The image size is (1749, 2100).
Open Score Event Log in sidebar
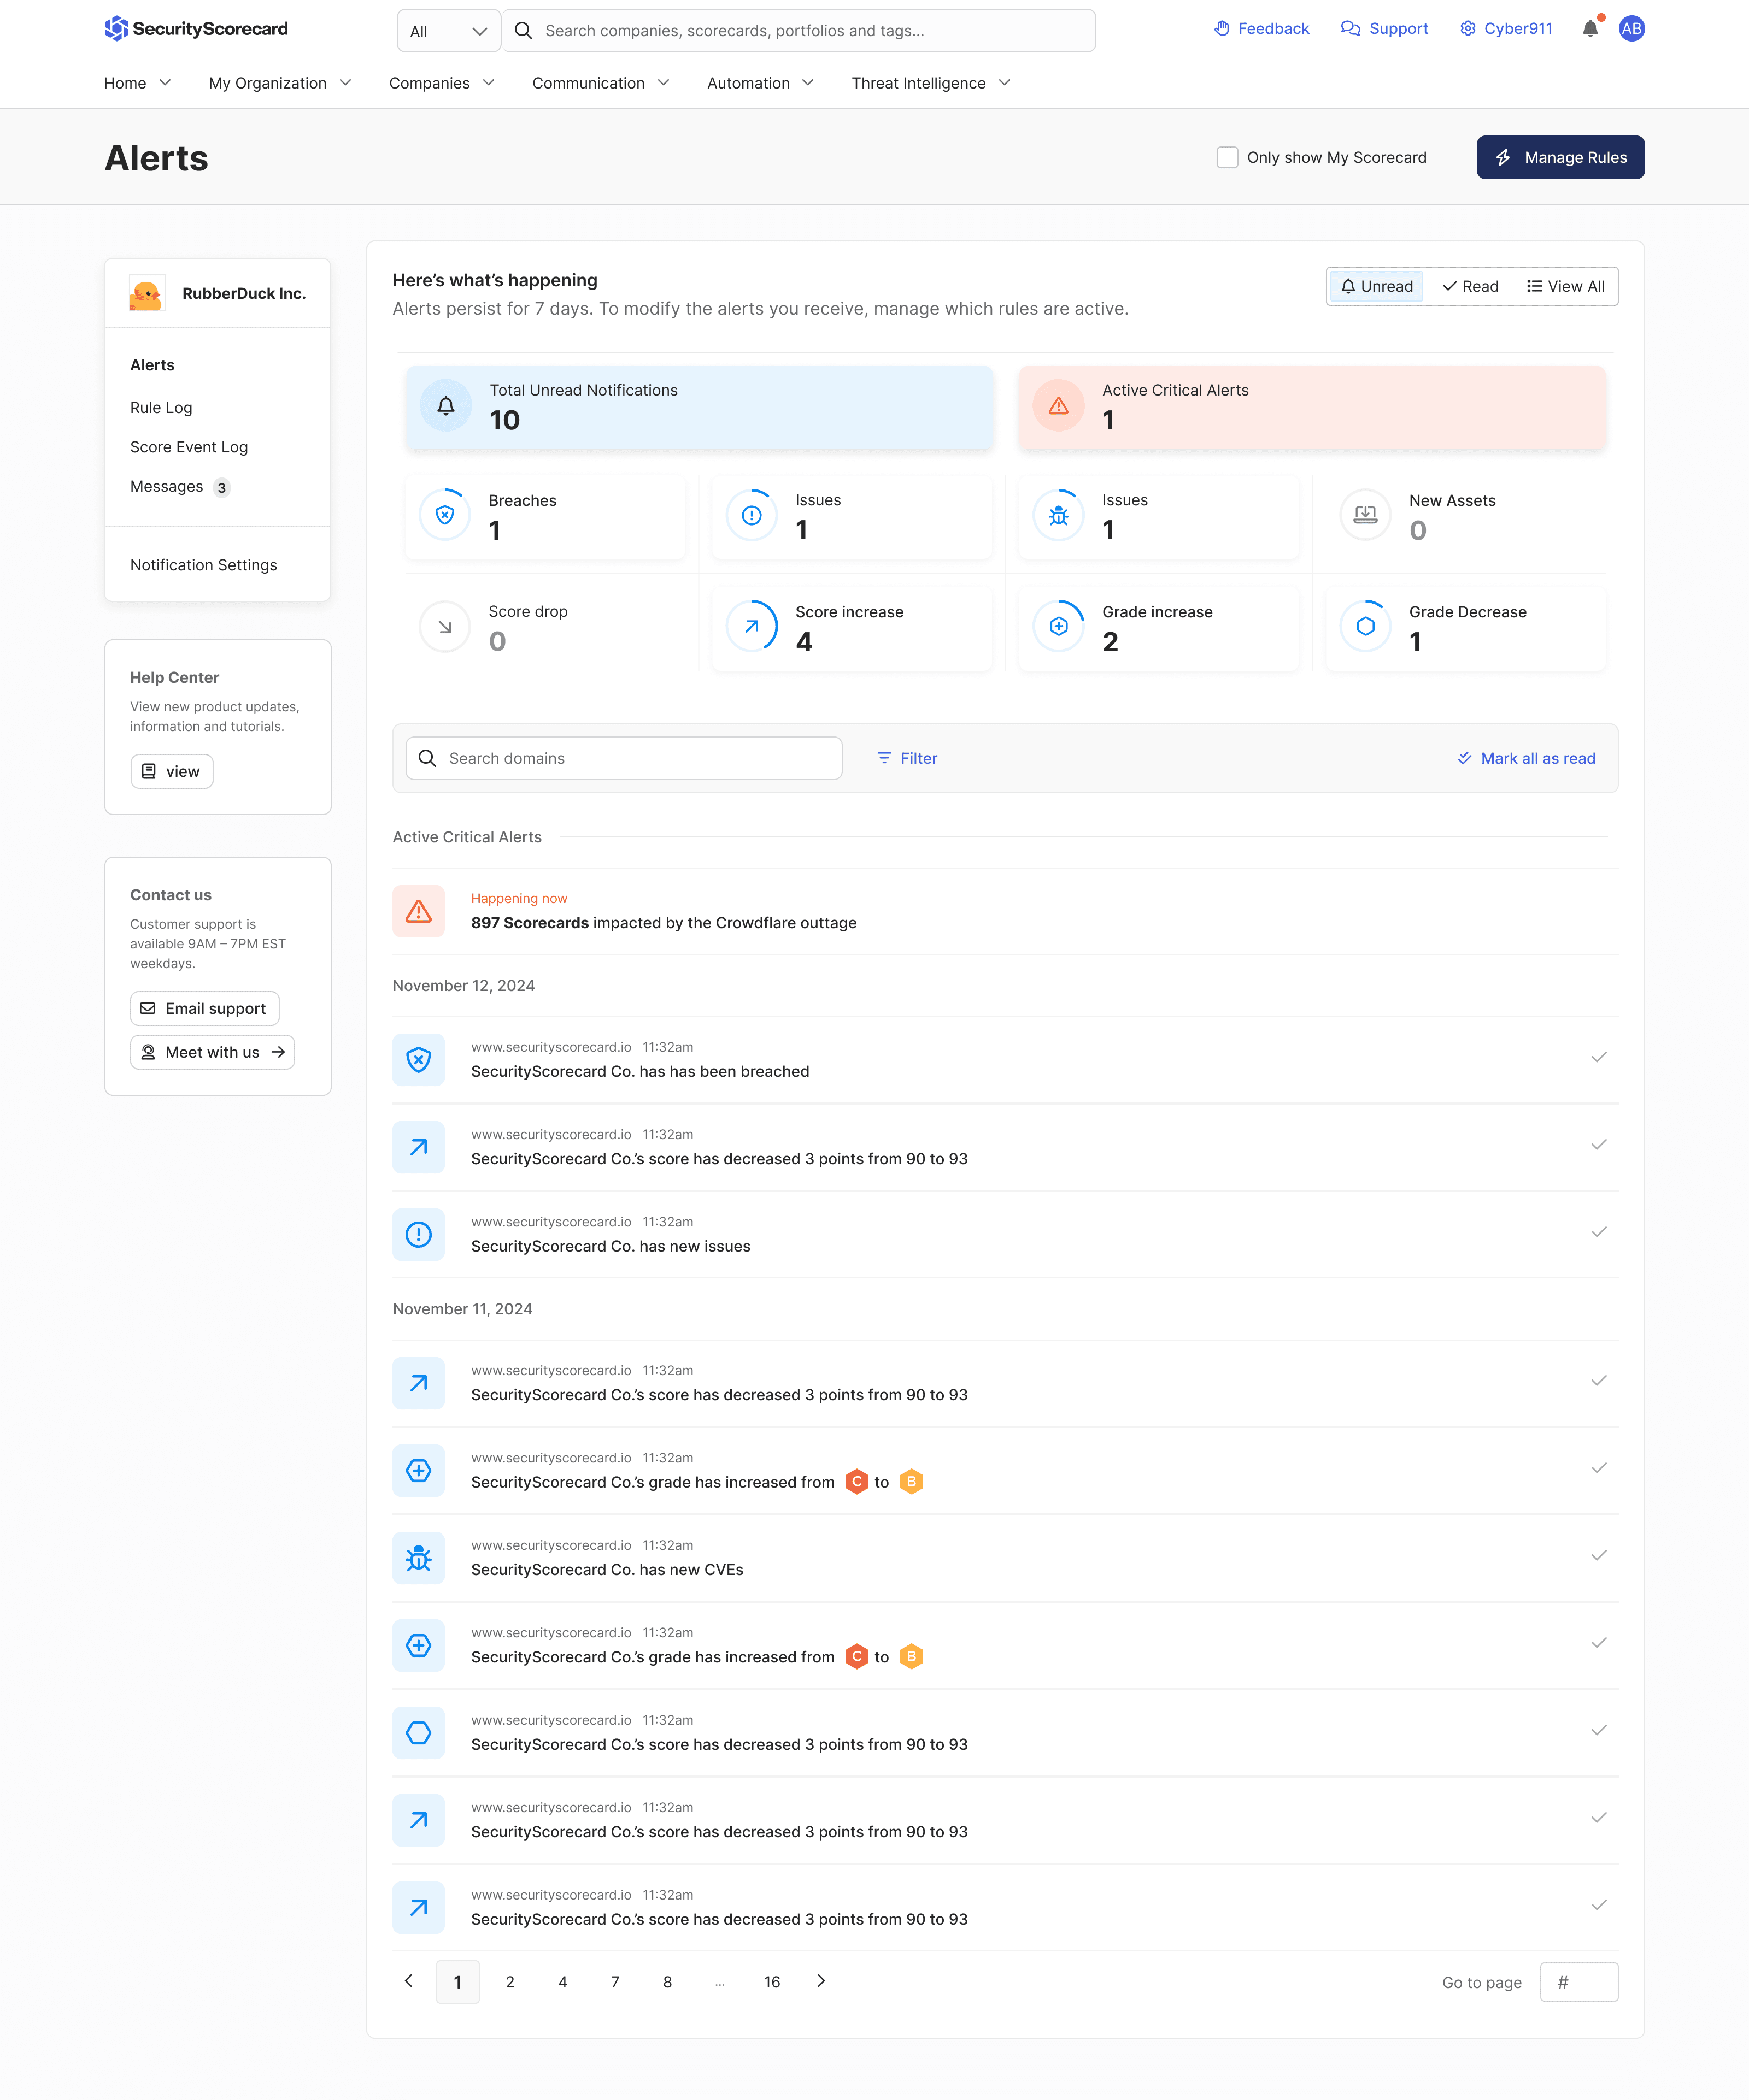pos(189,447)
